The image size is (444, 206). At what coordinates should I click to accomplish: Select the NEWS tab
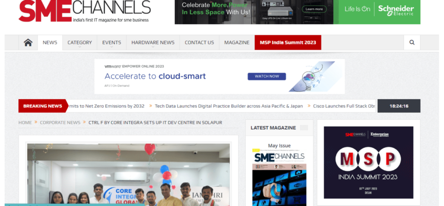coord(50,43)
